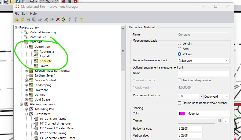The width and height of the screenshot is (241, 140).
Task: Click the Material Processing tree icon
Action: point(26,32)
